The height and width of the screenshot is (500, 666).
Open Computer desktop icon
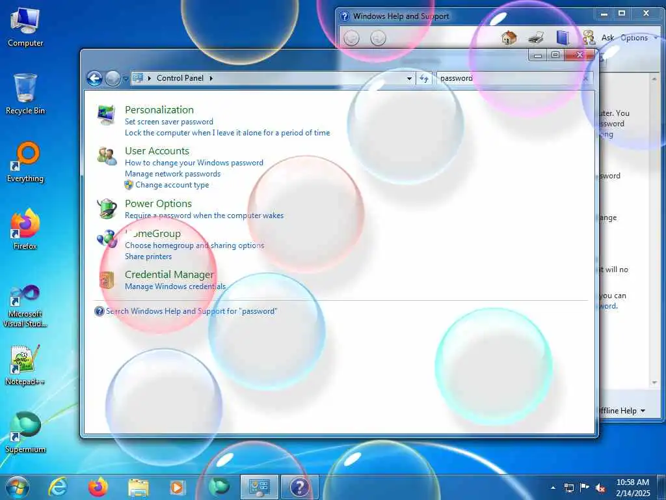pyautogui.click(x=25, y=27)
